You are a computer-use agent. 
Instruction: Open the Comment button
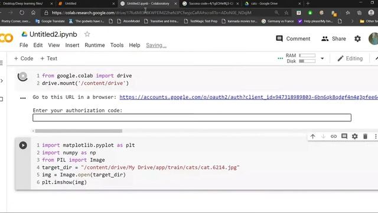(293, 38)
